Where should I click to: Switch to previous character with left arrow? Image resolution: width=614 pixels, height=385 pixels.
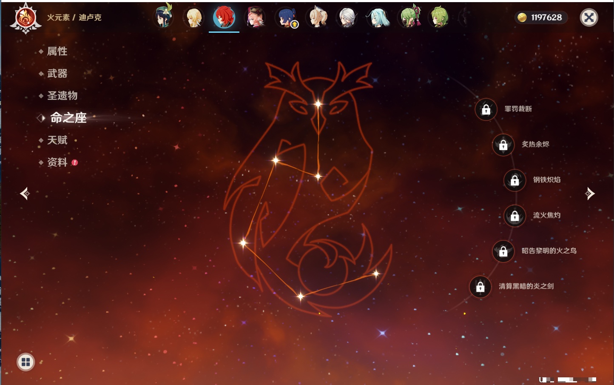pos(25,194)
